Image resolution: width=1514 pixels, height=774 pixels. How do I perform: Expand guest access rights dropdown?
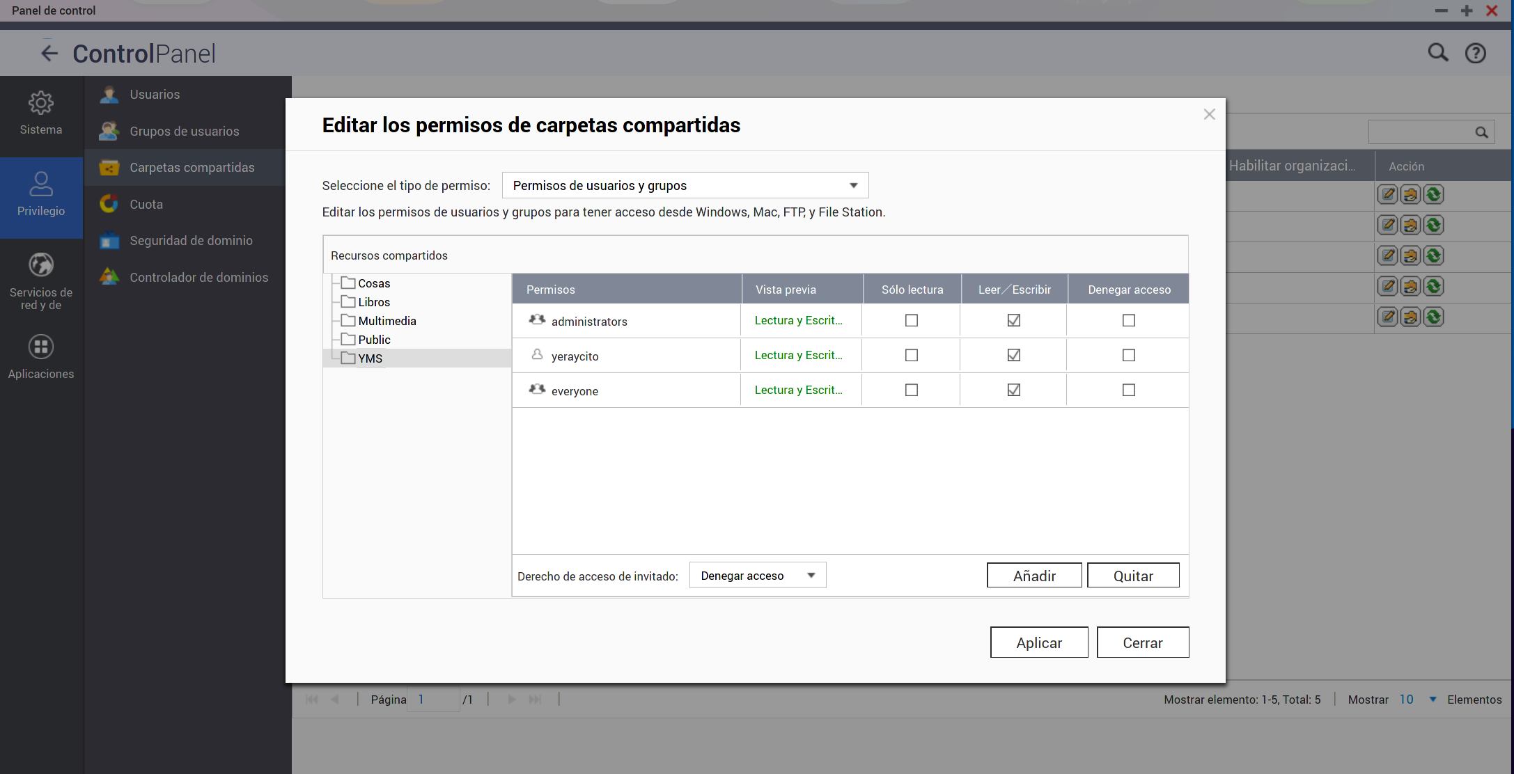[757, 576]
